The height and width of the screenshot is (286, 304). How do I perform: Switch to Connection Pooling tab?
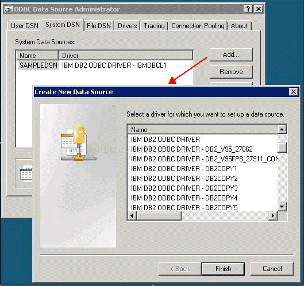click(198, 26)
